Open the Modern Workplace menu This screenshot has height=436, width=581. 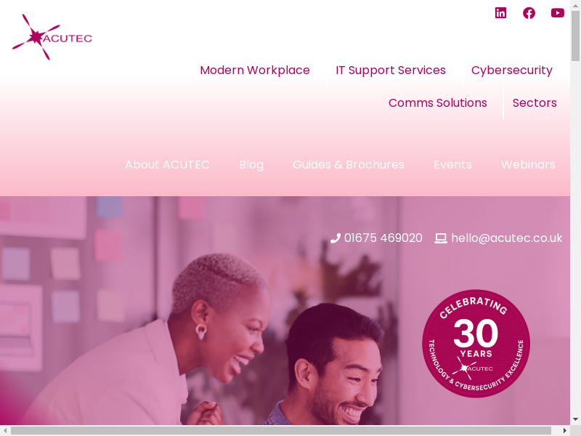[x=255, y=70]
